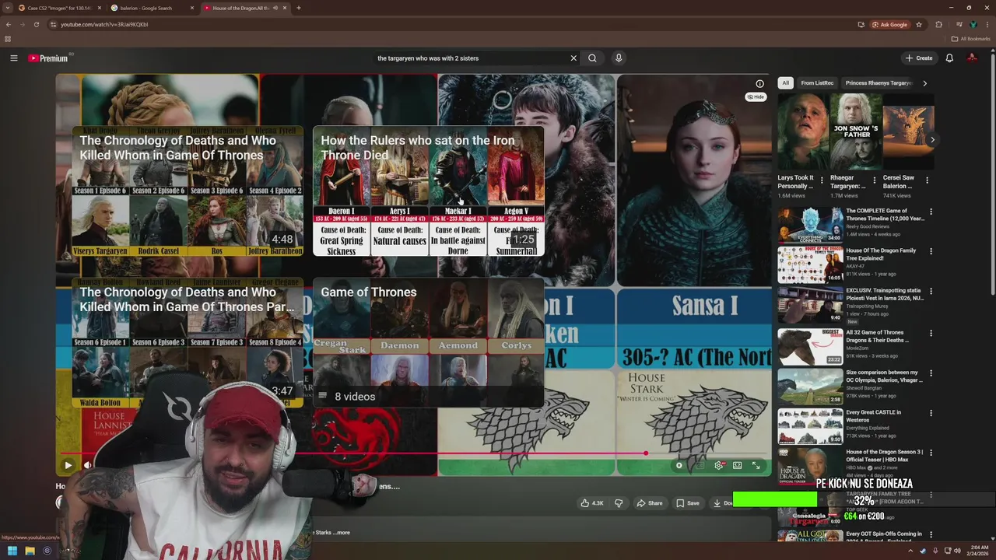Viewport: 996px width, 560px height.
Task: Switch to theater mode in player
Action: (737, 465)
